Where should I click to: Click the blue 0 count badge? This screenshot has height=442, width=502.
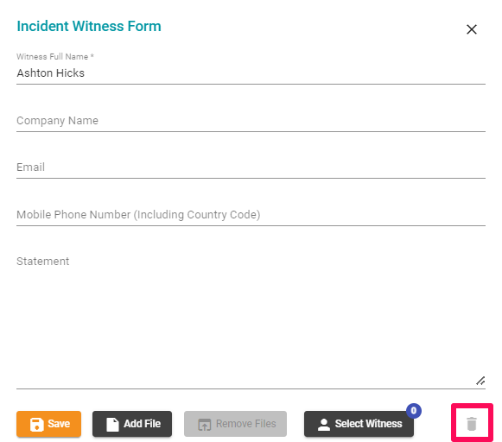(x=414, y=411)
